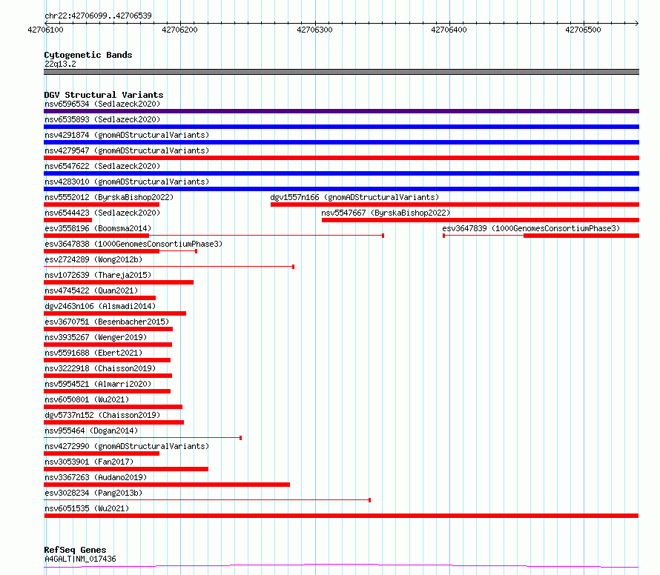Click the magenta A4GALT gene line
The height and width of the screenshot is (575, 660).
(x=341, y=566)
